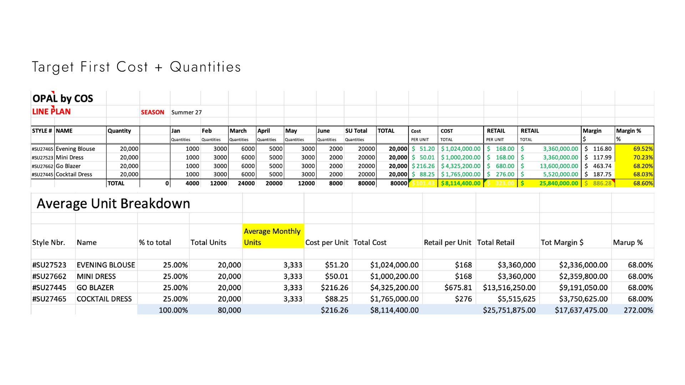Click the #SU27523 Mini Dress style number

pos(42,158)
